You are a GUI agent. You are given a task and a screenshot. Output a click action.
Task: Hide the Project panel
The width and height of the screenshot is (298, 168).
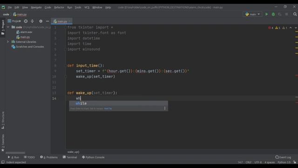click(47, 21)
